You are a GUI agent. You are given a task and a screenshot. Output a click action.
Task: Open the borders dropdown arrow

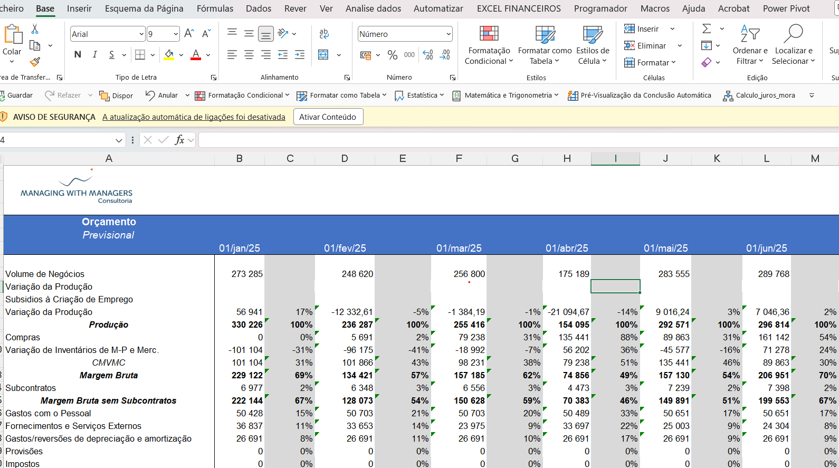[x=152, y=55]
